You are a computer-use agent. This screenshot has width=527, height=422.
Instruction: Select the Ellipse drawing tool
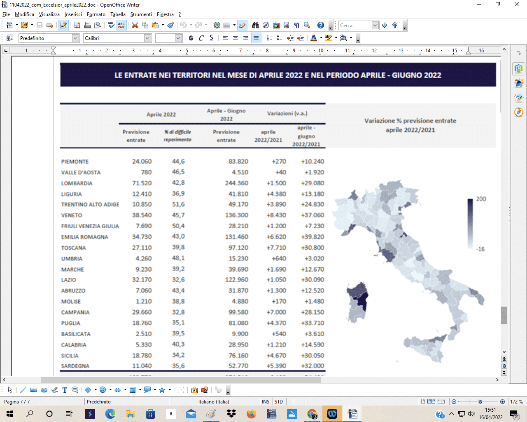(x=44, y=390)
